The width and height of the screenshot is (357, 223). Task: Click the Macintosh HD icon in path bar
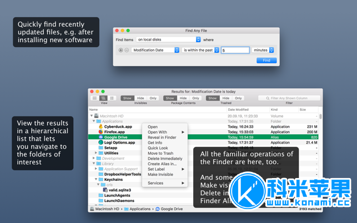[x=92, y=209]
